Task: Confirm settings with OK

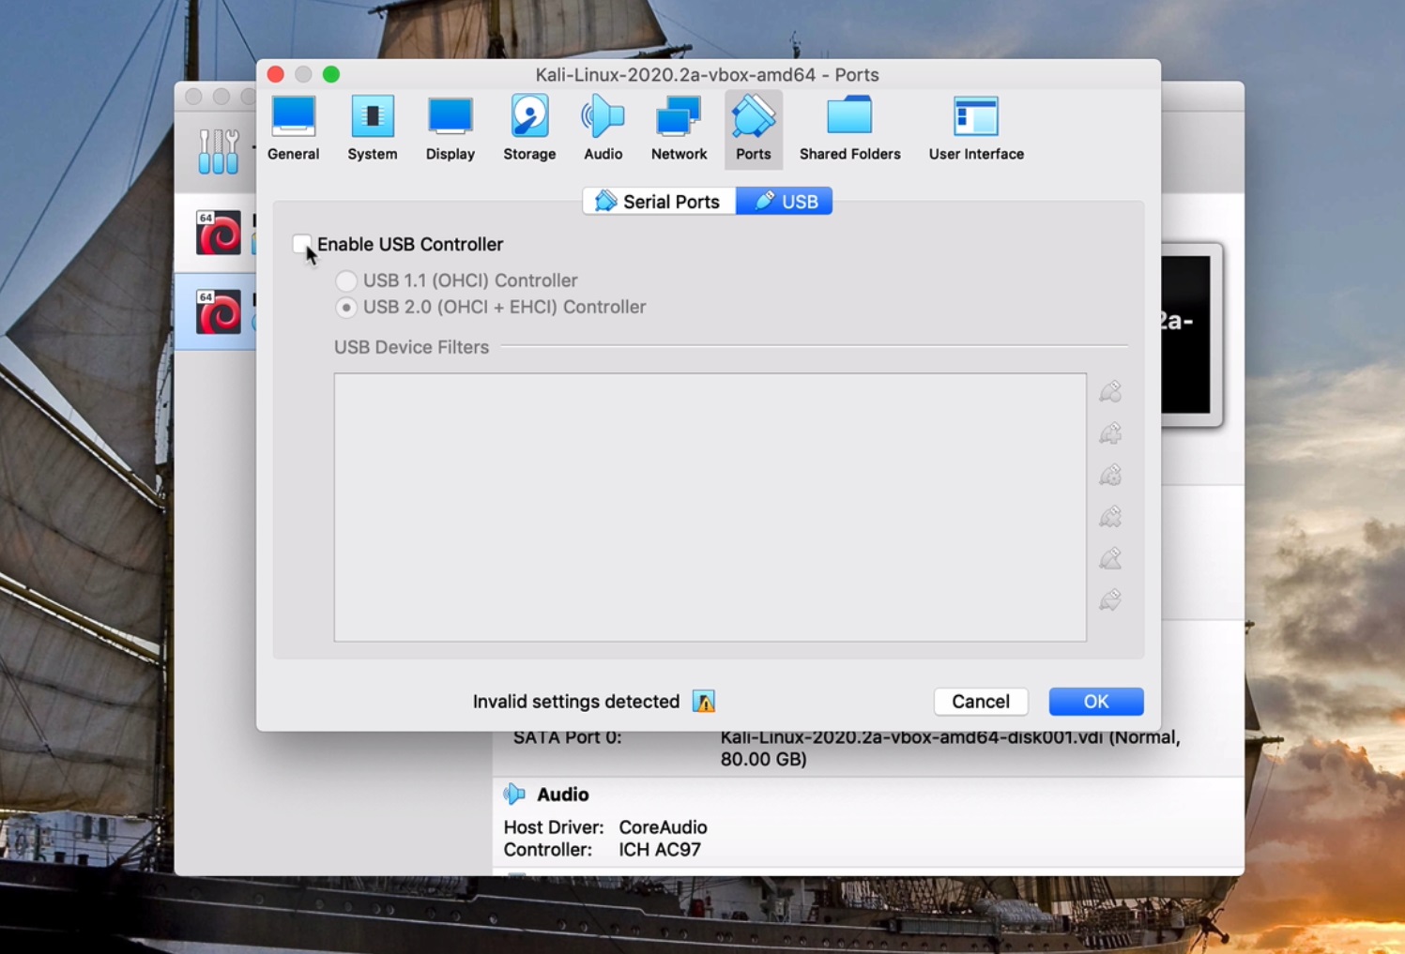Action: 1096,702
